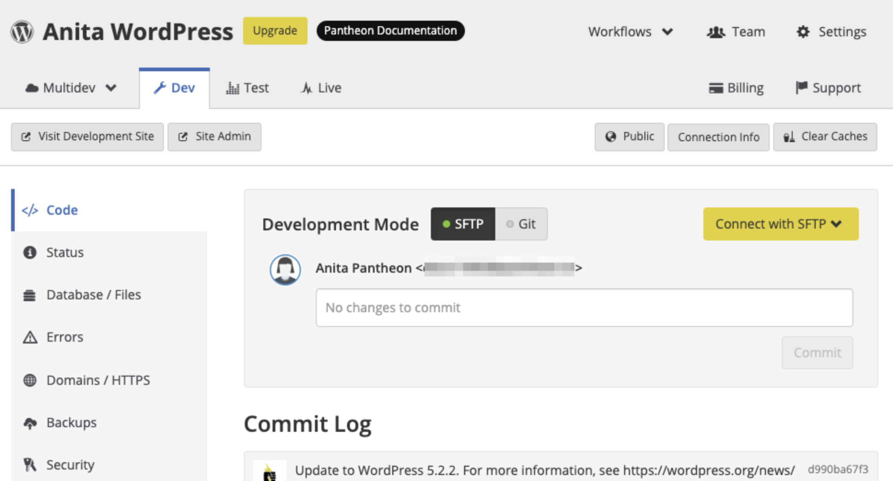This screenshot has width=893, height=481.
Task: Switch to the Live environment tab
Action: coord(321,88)
